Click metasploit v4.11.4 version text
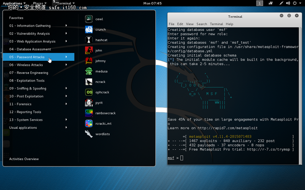The height and width of the screenshot is (190, 305). (x=220, y=136)
